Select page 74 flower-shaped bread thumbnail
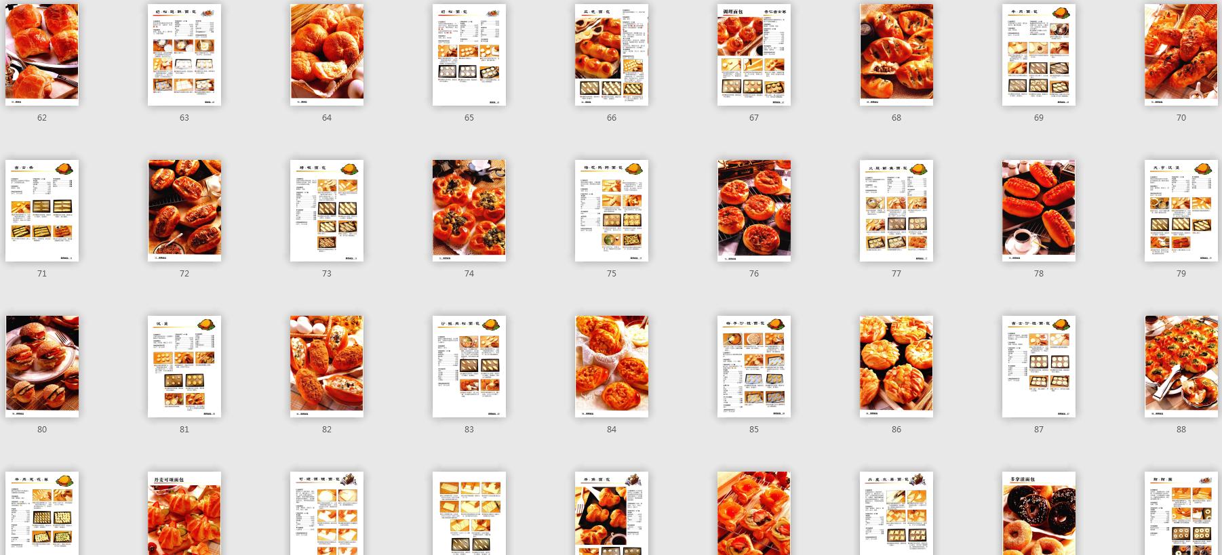The height and width of the screenshot is (555, 1222). pos(469,210)
